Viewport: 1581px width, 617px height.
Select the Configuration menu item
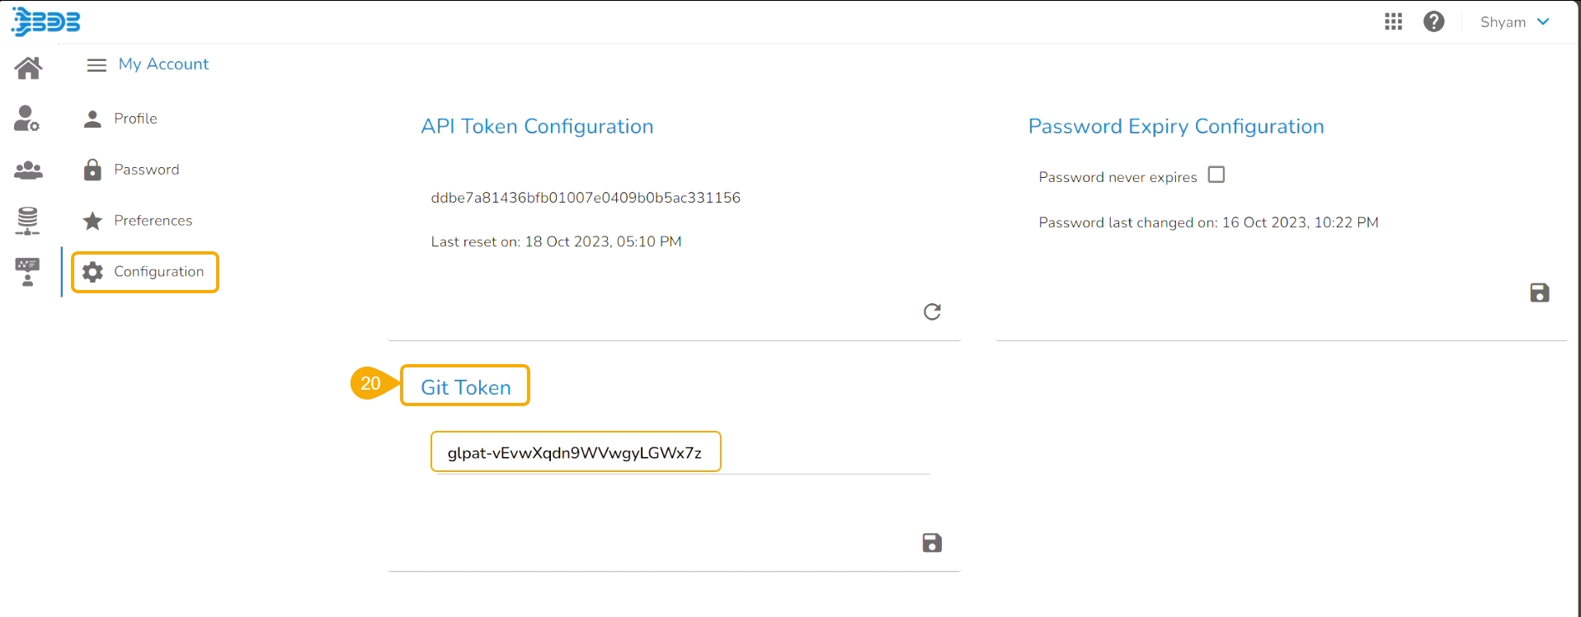[158, 272]
